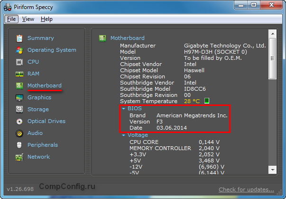
Task: Click the BIOS version F3 value
Action: (159, 122)
